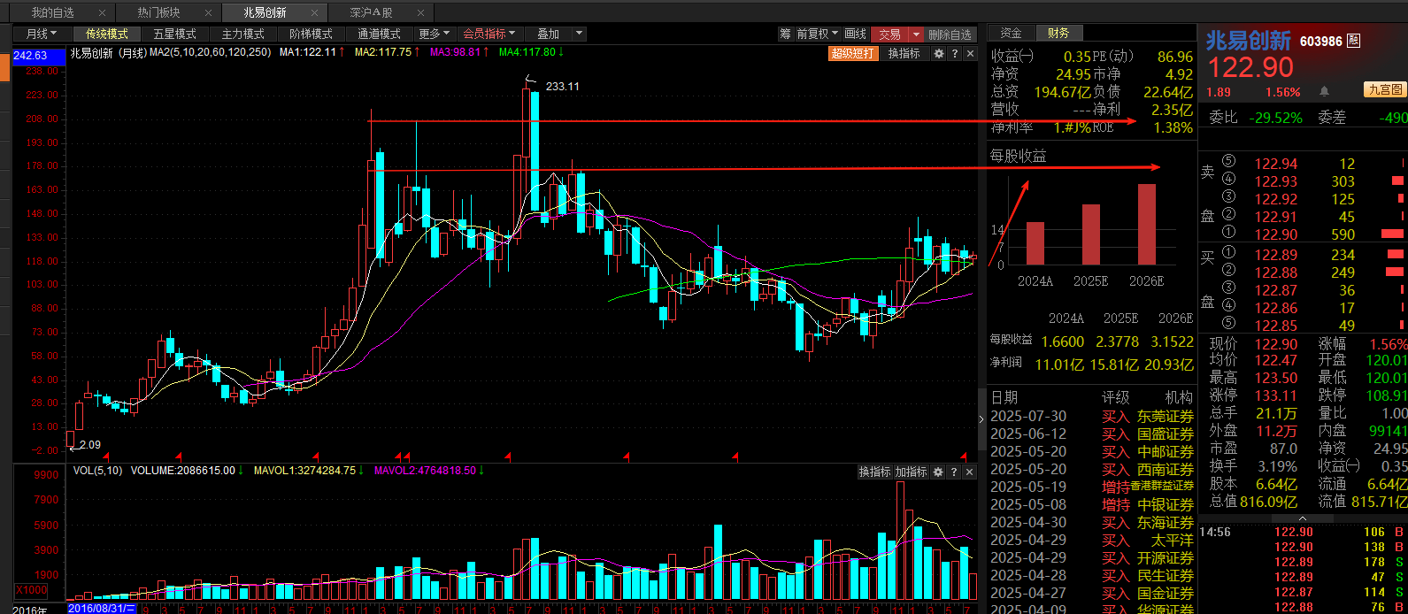Click the 画线 drawing tool
The height and width of the screenshot is (614, 1408).
[x=855, y=34]
